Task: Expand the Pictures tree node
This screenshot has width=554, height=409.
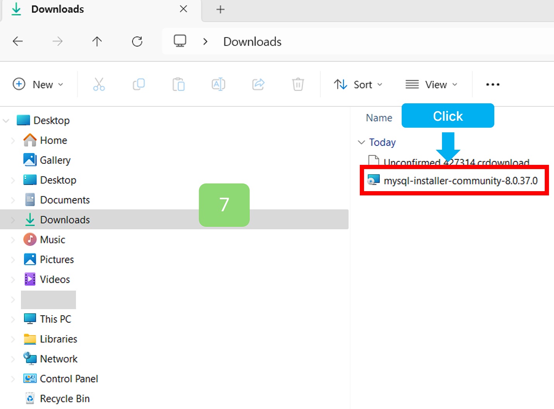Action: pyautogui.click(x=13, y=260)
